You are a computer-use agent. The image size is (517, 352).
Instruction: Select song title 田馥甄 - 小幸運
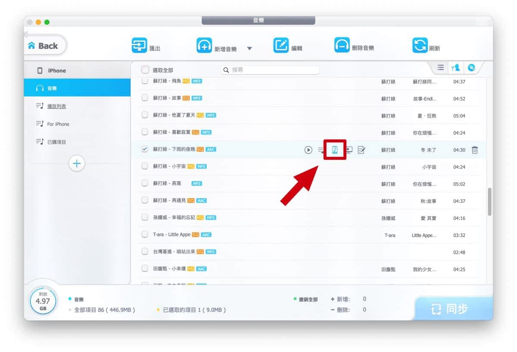point(169,269)
